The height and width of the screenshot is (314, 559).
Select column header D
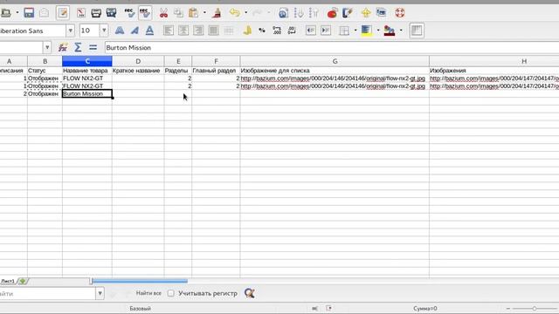coord(138,61)
